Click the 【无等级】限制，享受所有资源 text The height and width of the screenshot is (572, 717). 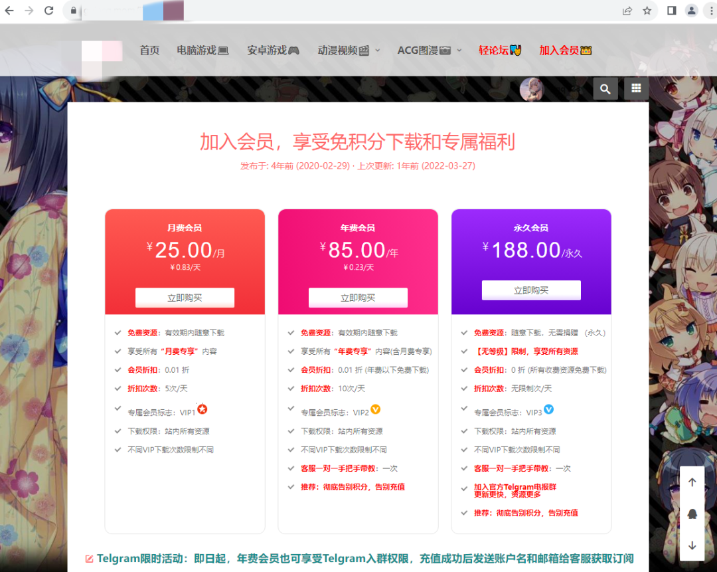[x=526, y=351]
